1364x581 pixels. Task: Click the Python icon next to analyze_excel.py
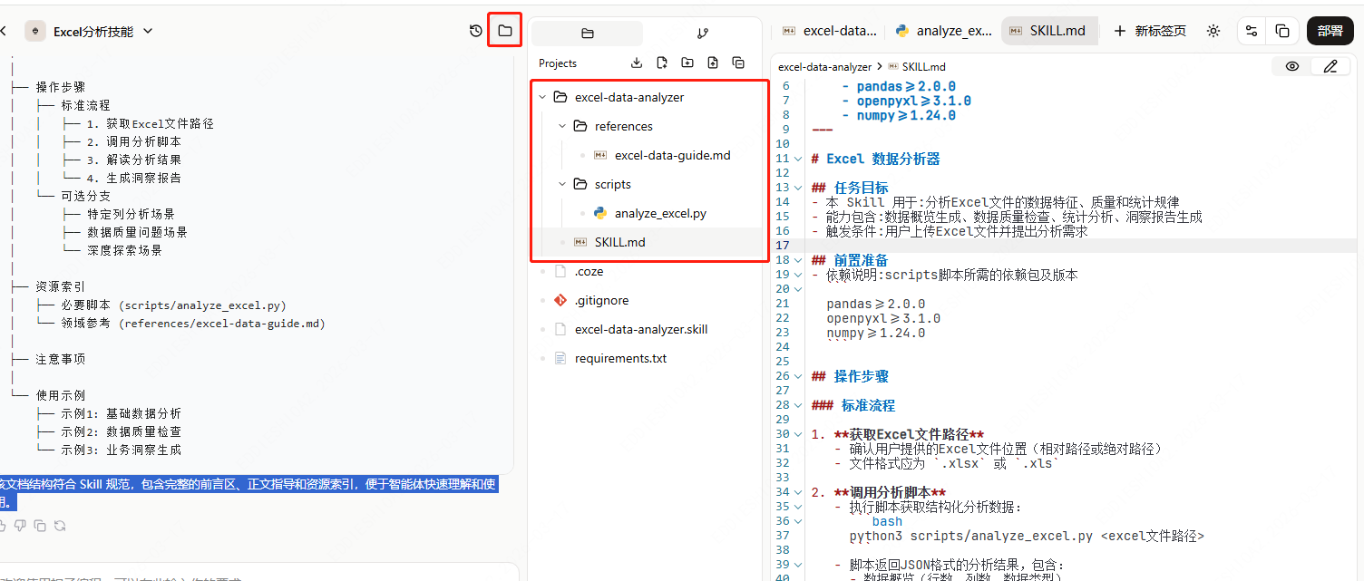point(599,213)
